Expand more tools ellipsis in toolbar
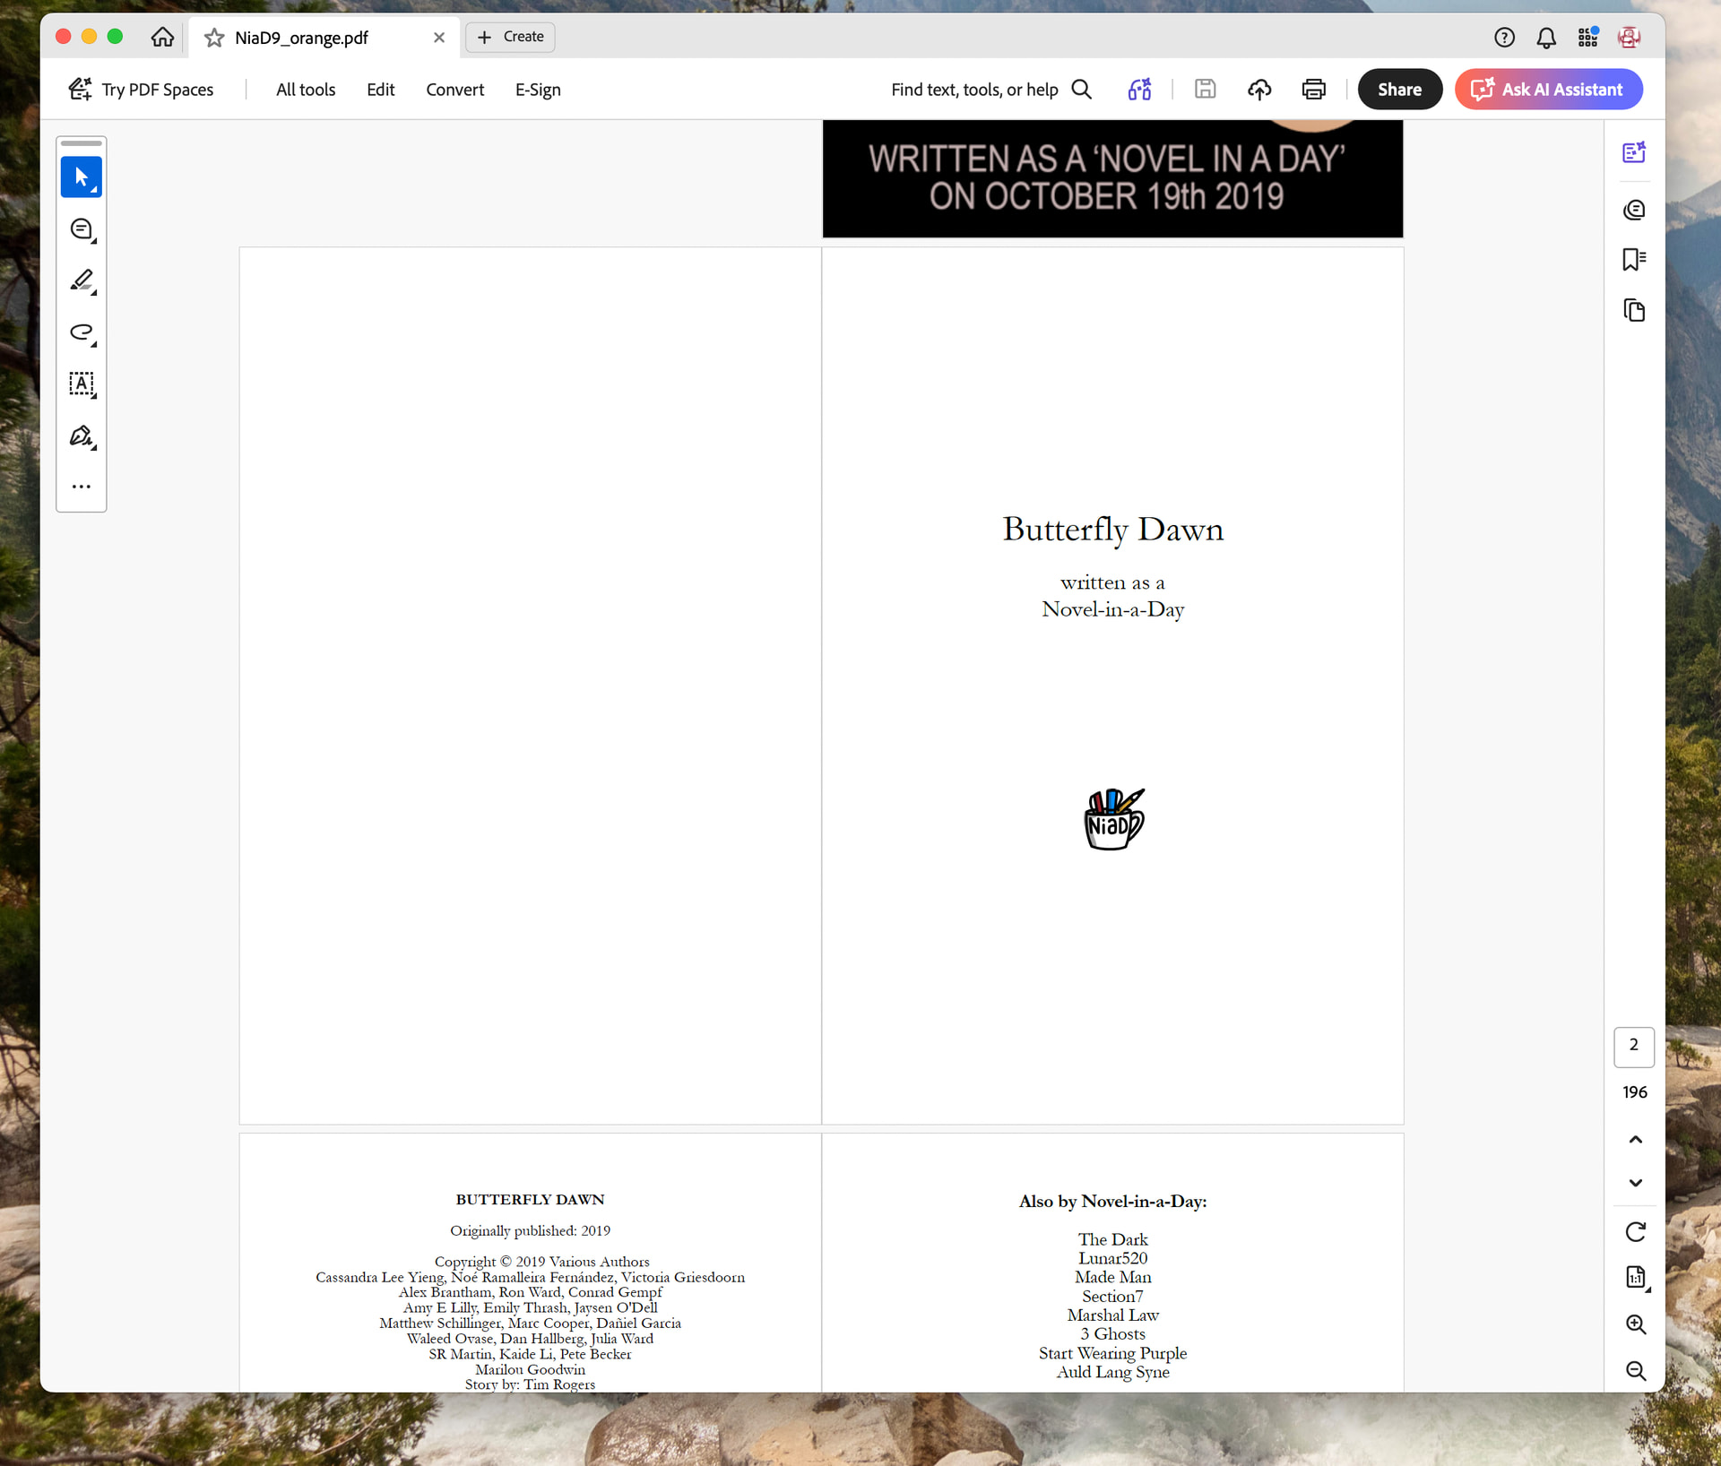This screenshot has width=1721, height=1466. pyautogui.click(x=81, y=487)
